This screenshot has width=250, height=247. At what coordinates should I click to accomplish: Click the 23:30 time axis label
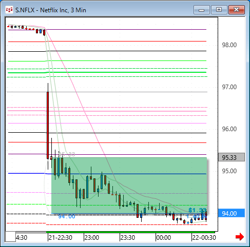128,238
